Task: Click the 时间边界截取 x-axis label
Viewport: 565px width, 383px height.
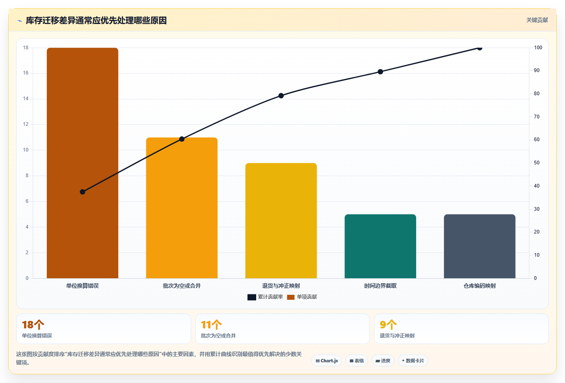Action: tap(380, 286)
